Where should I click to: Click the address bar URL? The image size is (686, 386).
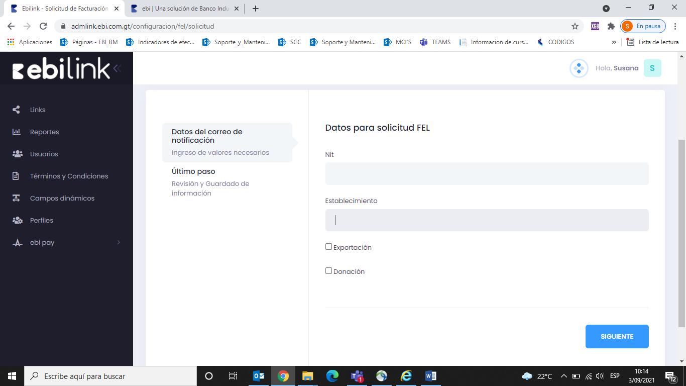(x=143, y=26)
